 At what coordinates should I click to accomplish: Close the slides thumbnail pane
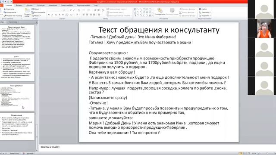coord(37,22)
